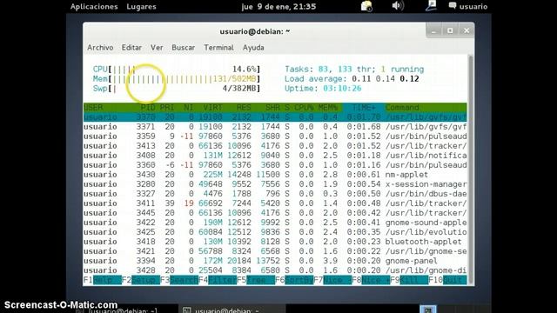
Task: Select tracker process row PID 3411
Action: (x=275, y=203)
